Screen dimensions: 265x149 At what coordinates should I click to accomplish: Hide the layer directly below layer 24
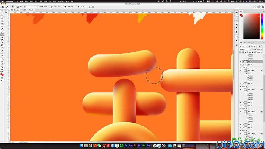[x=240, y=65]
